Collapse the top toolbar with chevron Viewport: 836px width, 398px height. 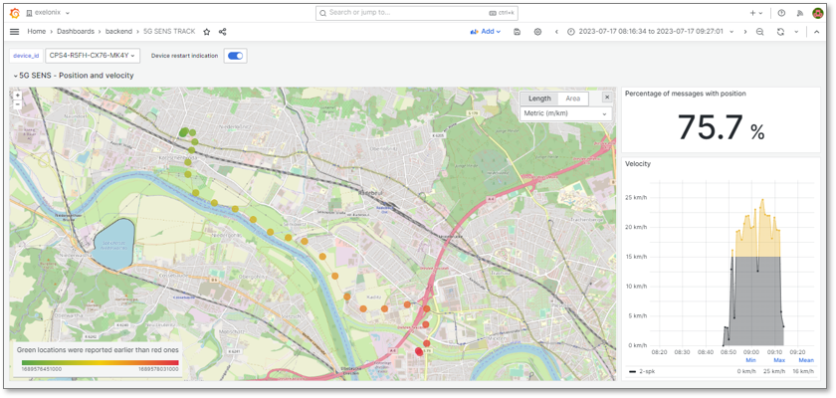(816, 32)
